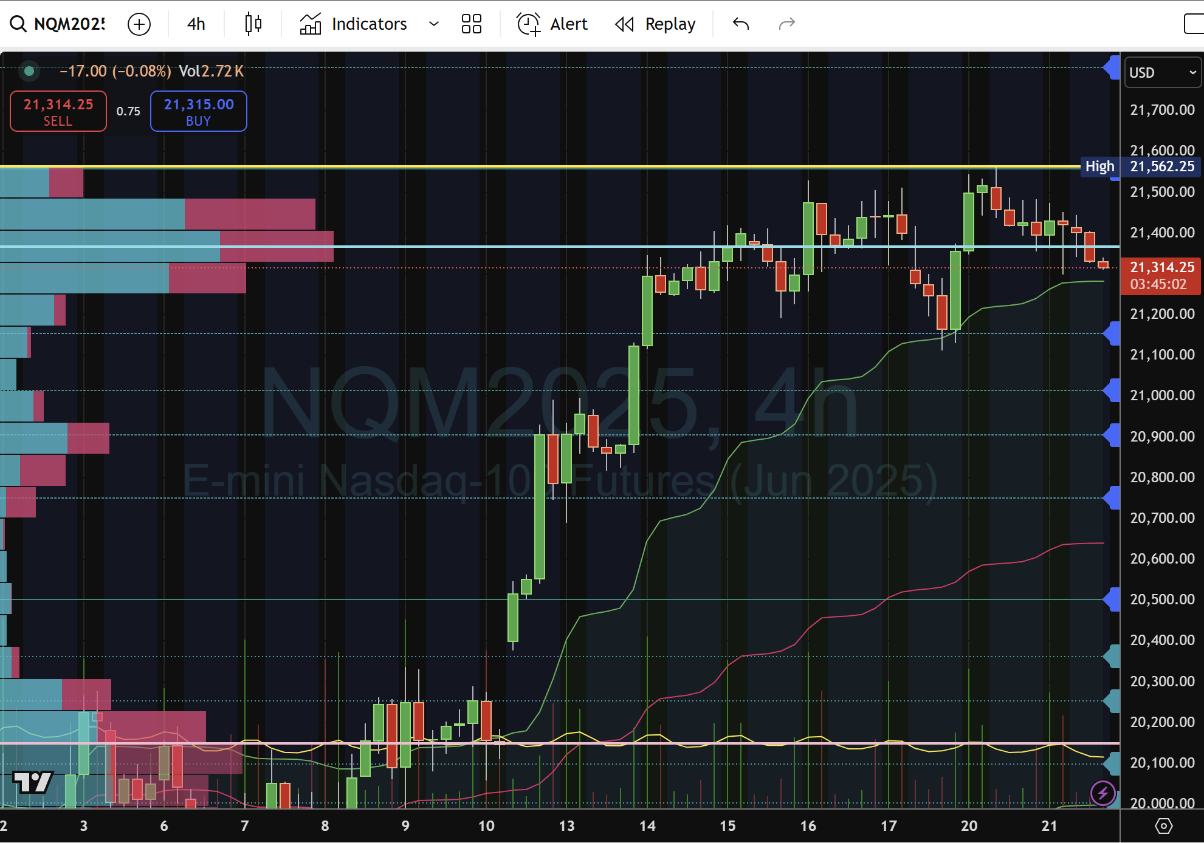This screenshot has width=1204, height=843.
Task: Click the −17.00 (−0.08%) change value
Action: tap(115, 71)
